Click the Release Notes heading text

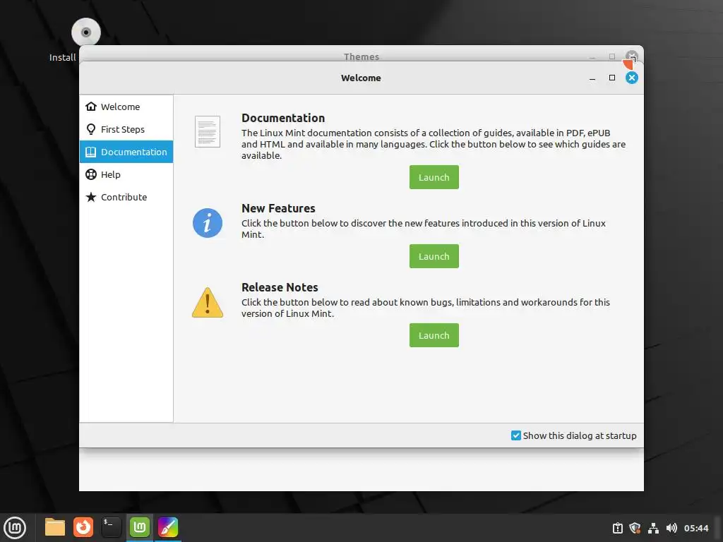tap(280, 288)
